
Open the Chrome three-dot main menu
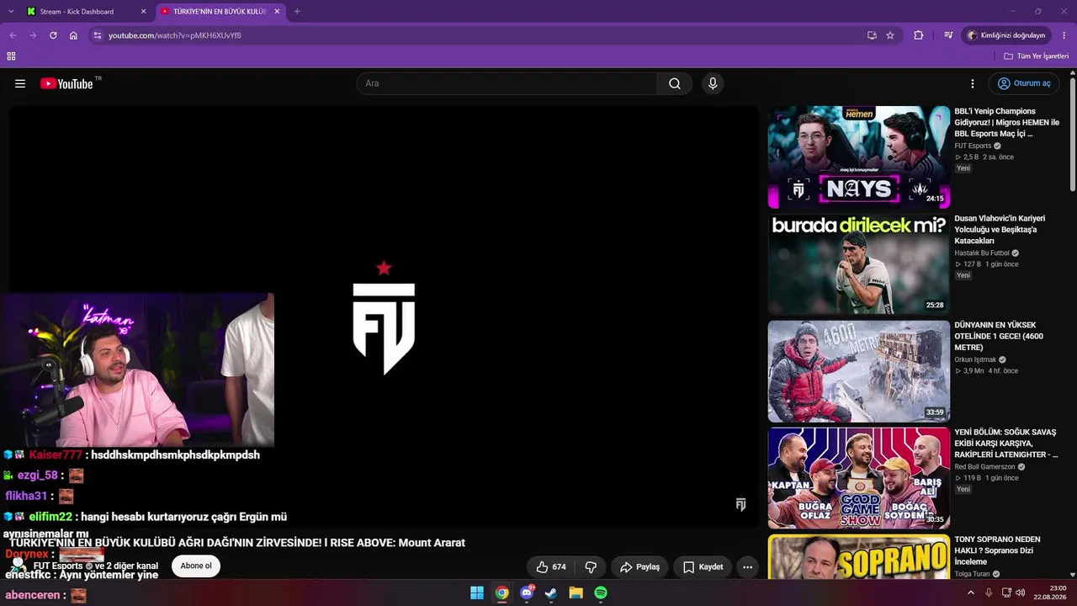point(1064,35)
